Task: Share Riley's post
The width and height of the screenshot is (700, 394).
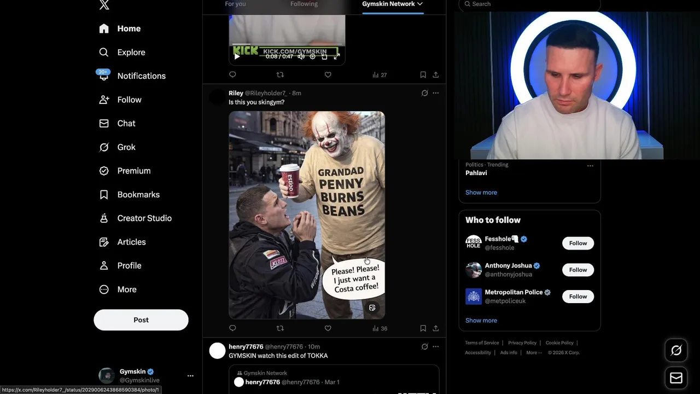Action: click(435, 328)
